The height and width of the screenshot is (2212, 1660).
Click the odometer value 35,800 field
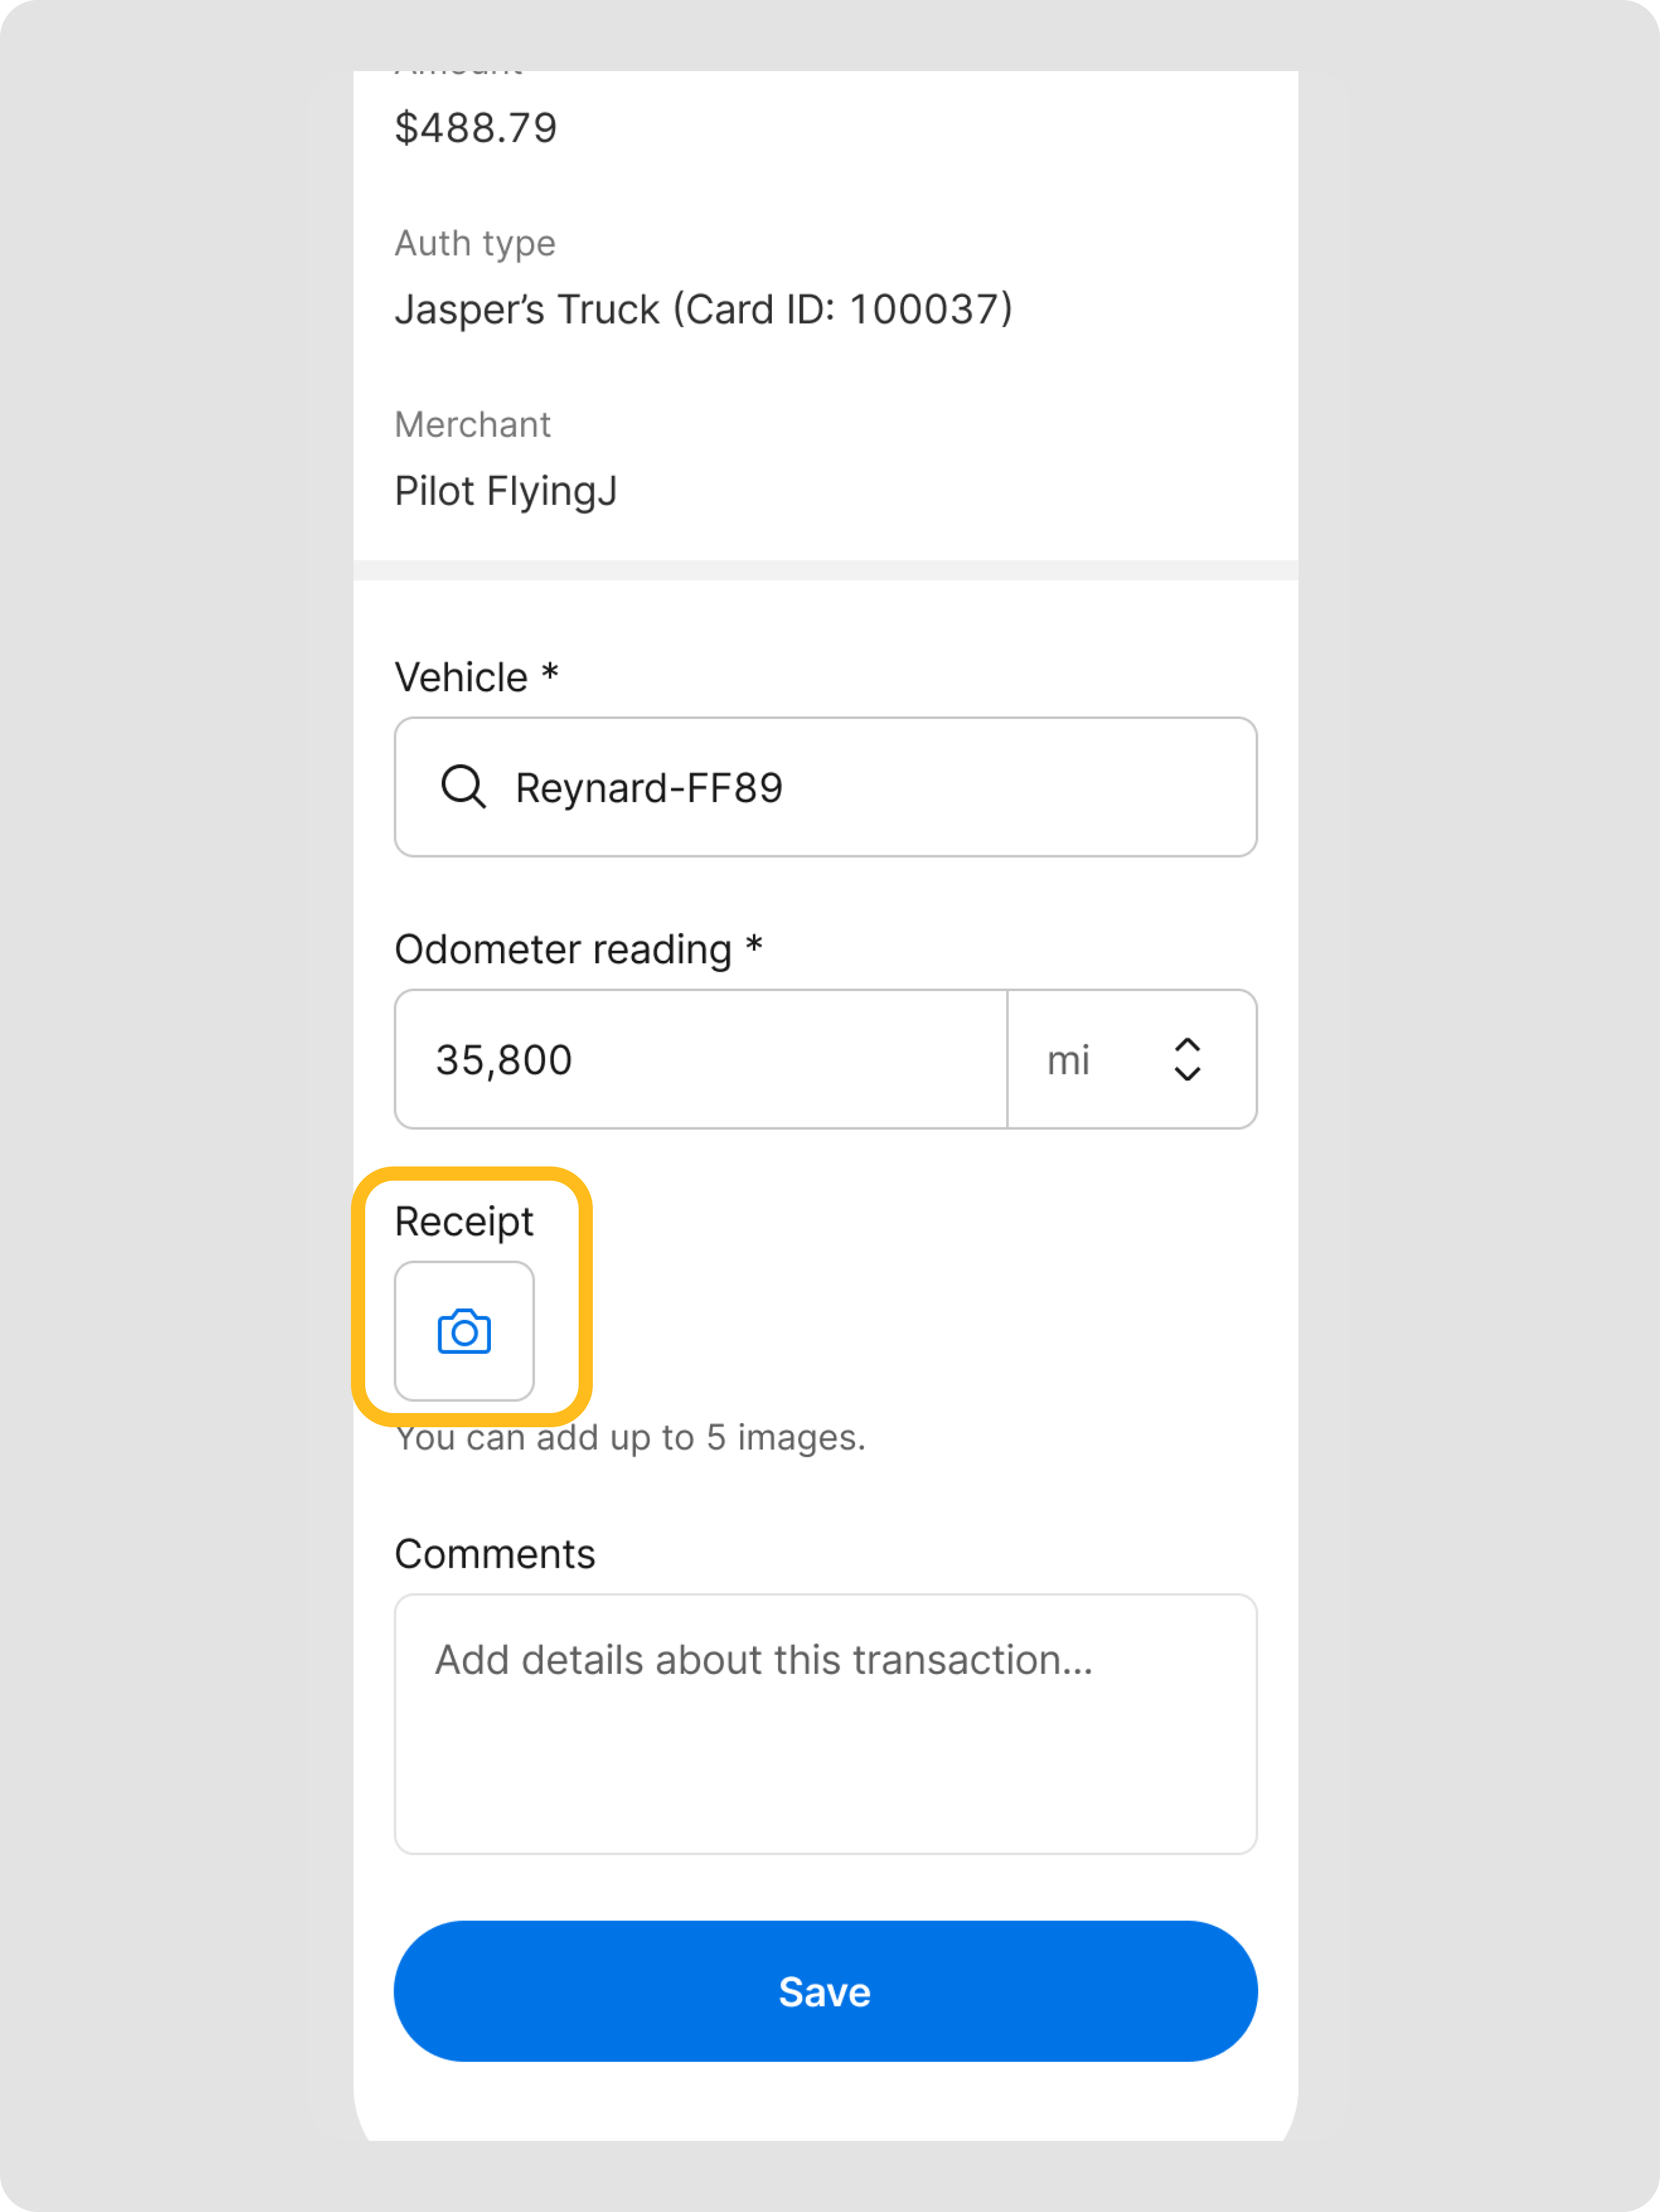pos(700,1059)
